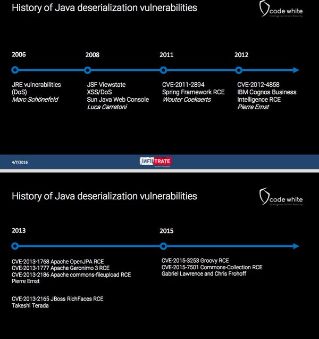Image resolution: width=319 pixels, height=339 pixels.
Task: Click the bottom timeline arrowhead
Action: [x=296, y=246]
